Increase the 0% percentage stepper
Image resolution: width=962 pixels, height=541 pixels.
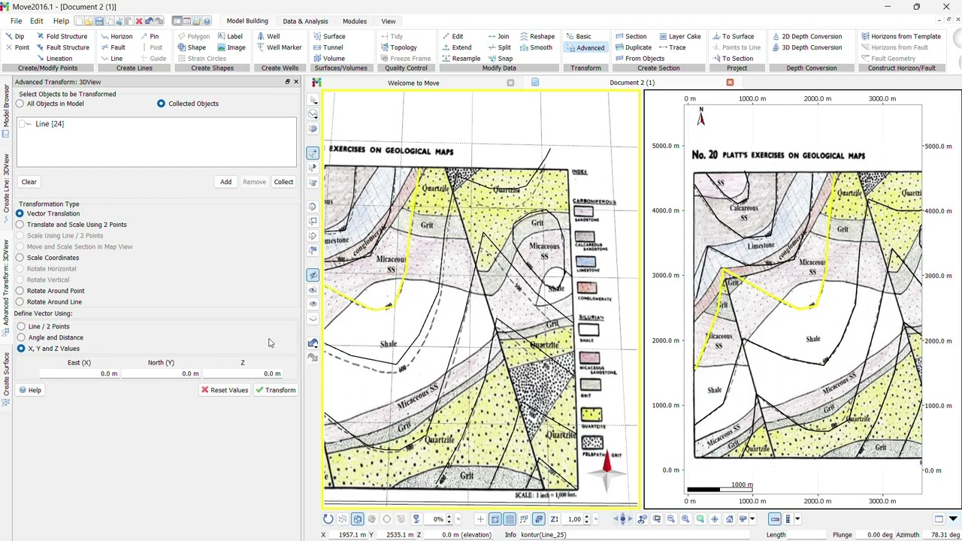point(449,516)
